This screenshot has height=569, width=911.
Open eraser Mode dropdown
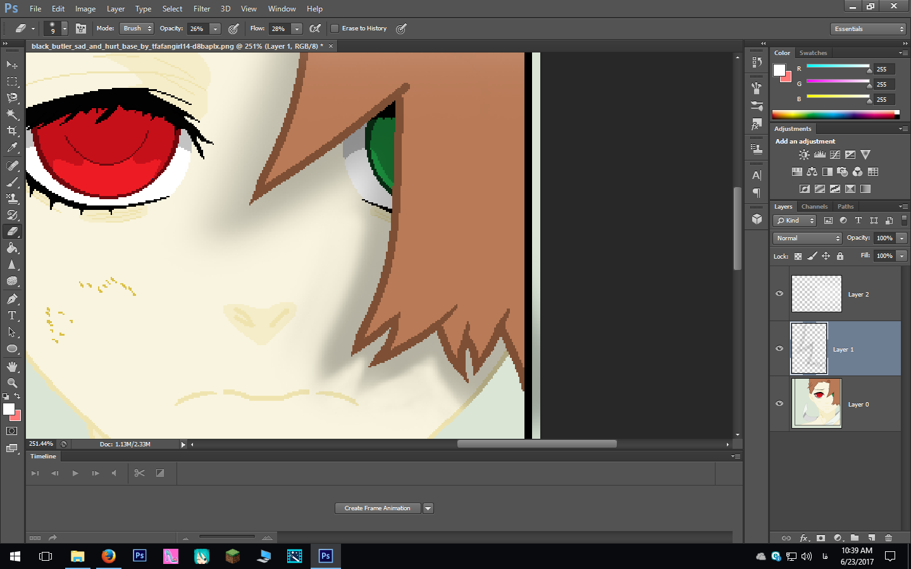[137, 28]
